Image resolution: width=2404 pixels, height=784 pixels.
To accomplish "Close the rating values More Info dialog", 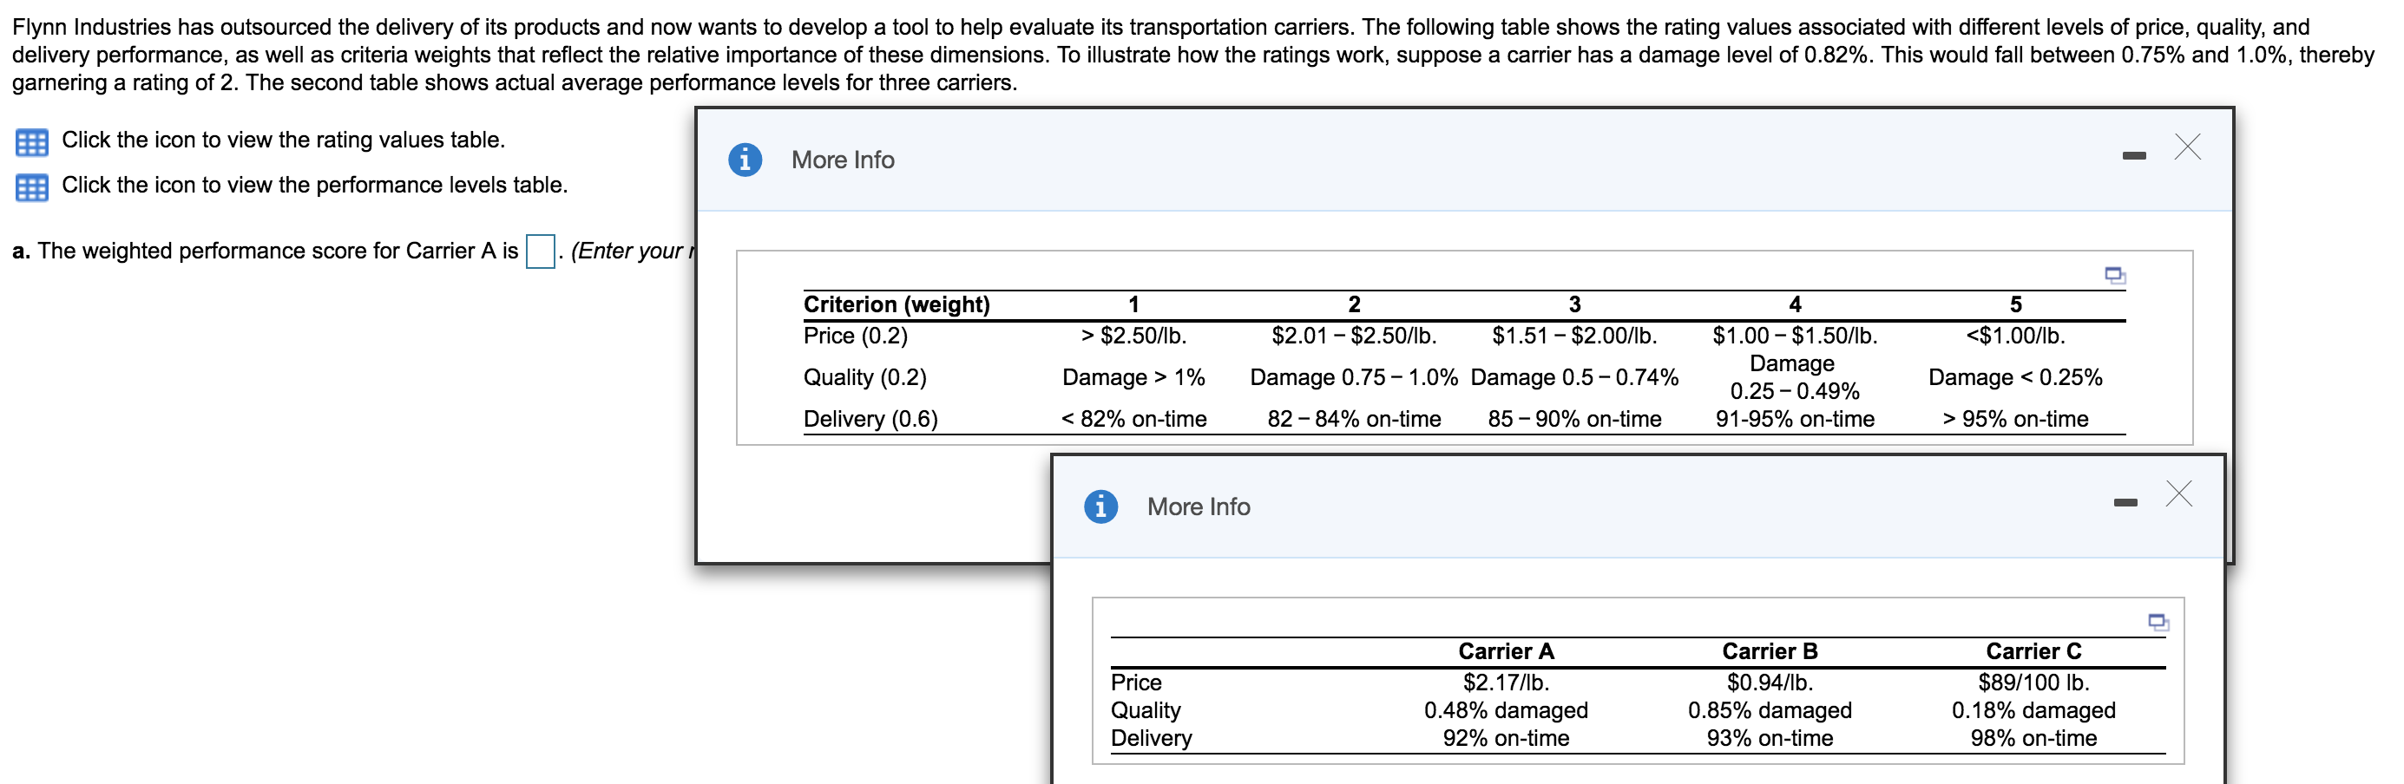I will click(2188, 147).
